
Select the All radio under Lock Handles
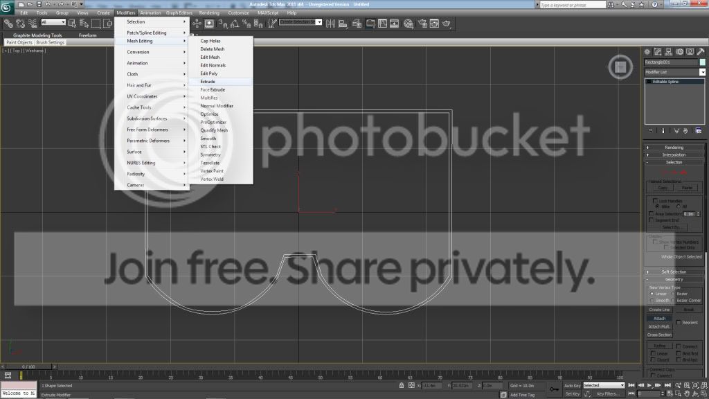click(679, 206)
